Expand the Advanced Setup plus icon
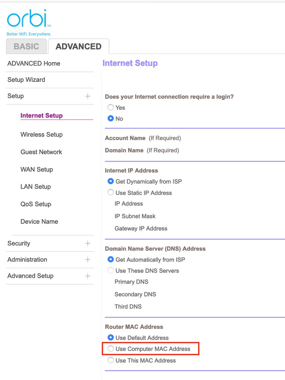Screen dimensions: 285x380 coord(88,276)
